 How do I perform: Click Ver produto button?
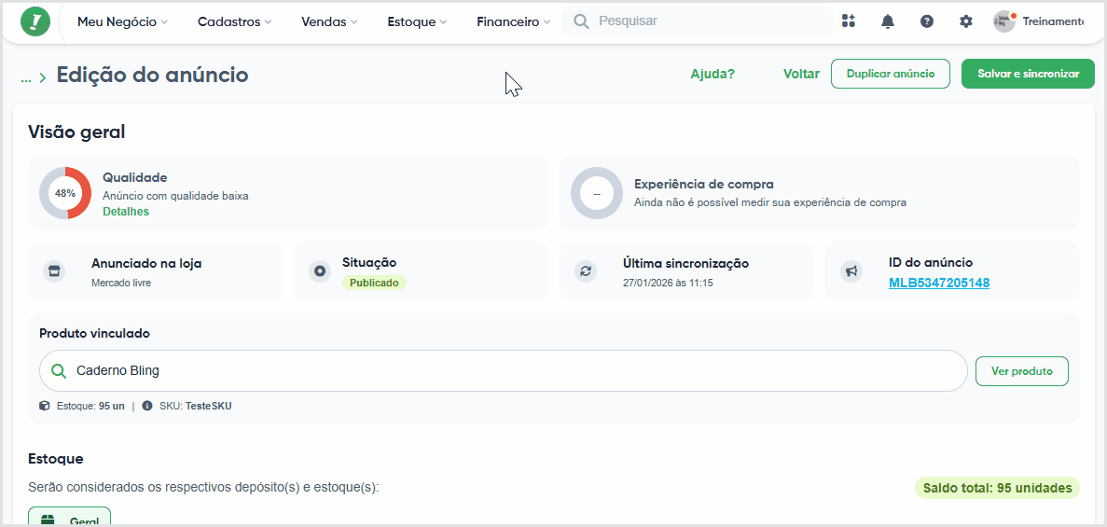click(1021, 371)
